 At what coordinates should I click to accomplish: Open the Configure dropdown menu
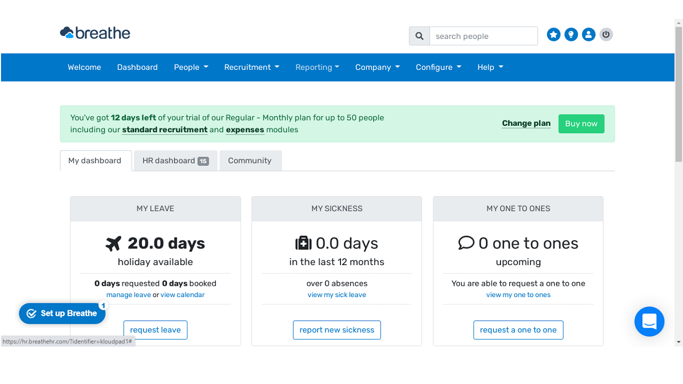click(x=438, y=67)
